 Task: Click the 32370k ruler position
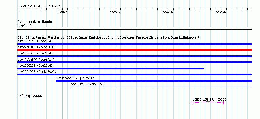click(x=168, y=12)
